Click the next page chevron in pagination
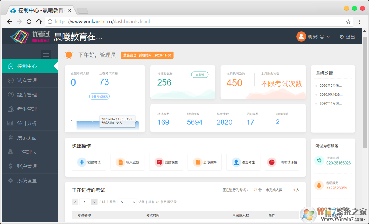369x224 pixels. (x=94, y=202)
